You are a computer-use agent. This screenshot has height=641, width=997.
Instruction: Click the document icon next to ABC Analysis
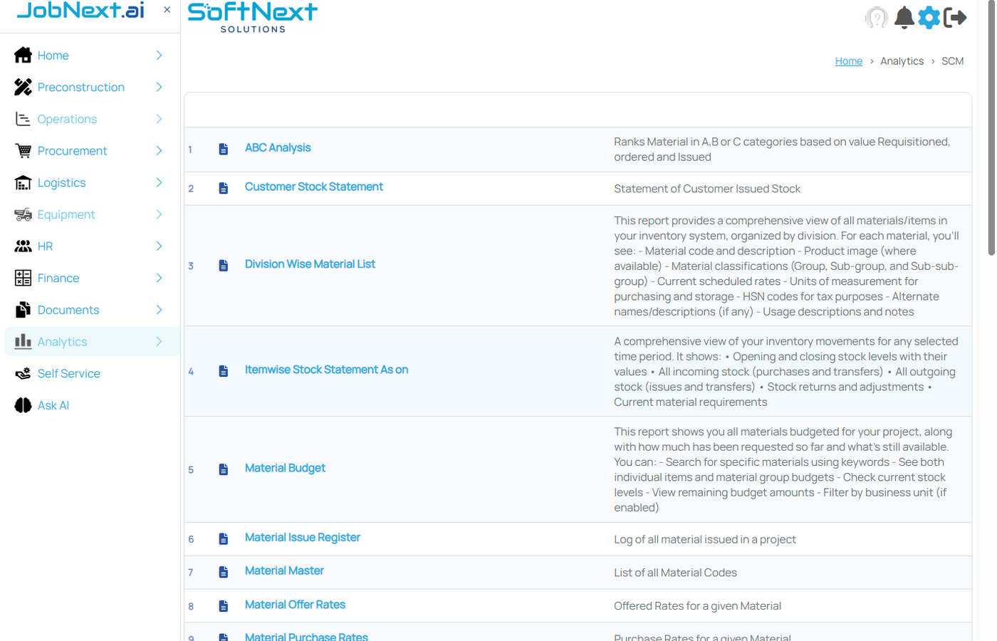pos(224,149)
